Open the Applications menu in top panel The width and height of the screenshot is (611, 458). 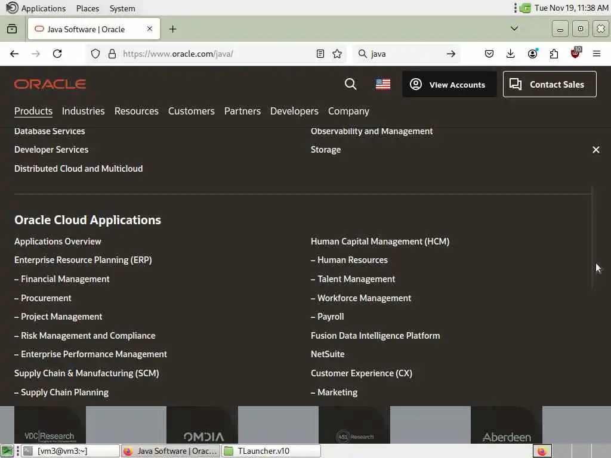click(43, 8)
